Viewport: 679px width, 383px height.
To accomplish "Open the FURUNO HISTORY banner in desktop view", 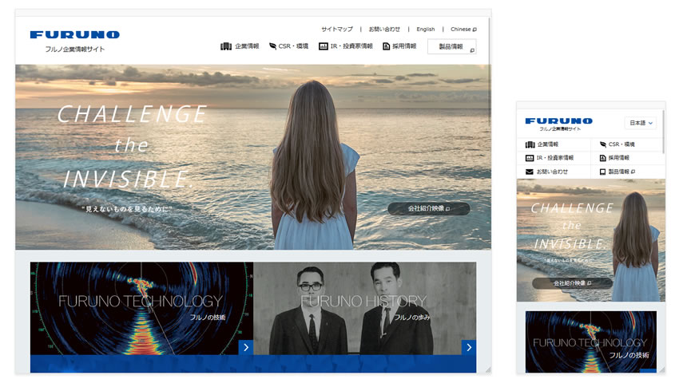I will [364, 308].
